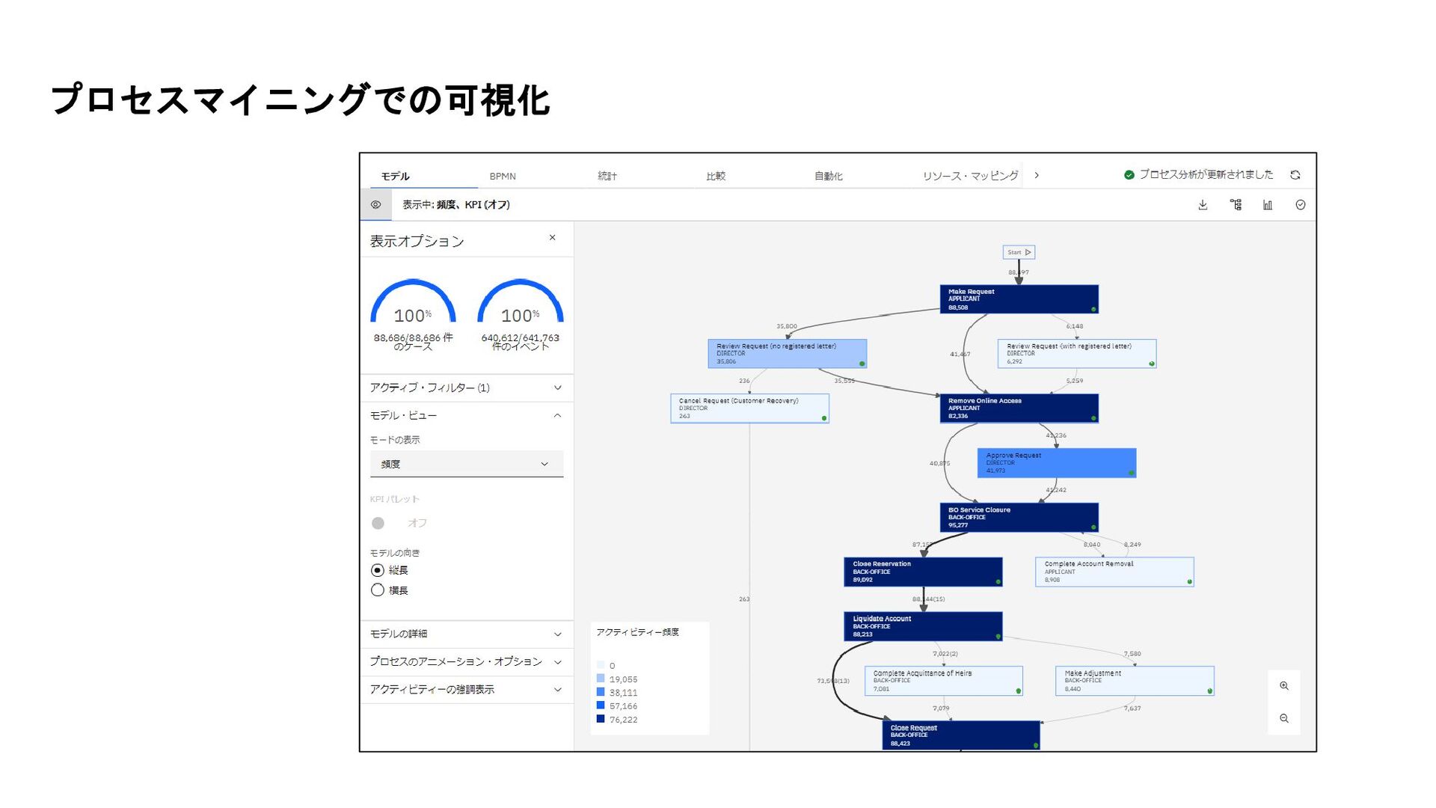The height and width of the screenshot is (808, 1436).
Task: Select the Make Adjustment node
Action: point(1135,682)
